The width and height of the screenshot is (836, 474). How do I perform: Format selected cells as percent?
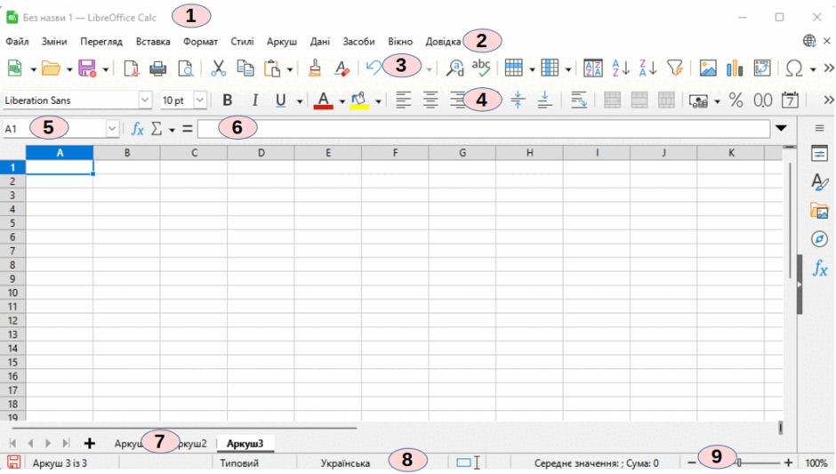point(736,100)
